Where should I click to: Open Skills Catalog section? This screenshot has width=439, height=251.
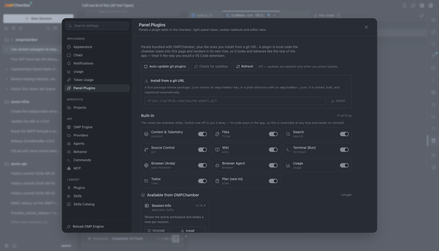(x=97, y=204)
